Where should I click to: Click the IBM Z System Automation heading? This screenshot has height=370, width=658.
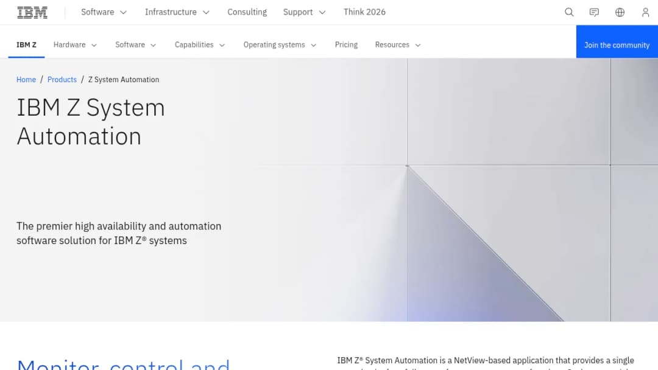(x=91, y=122)
